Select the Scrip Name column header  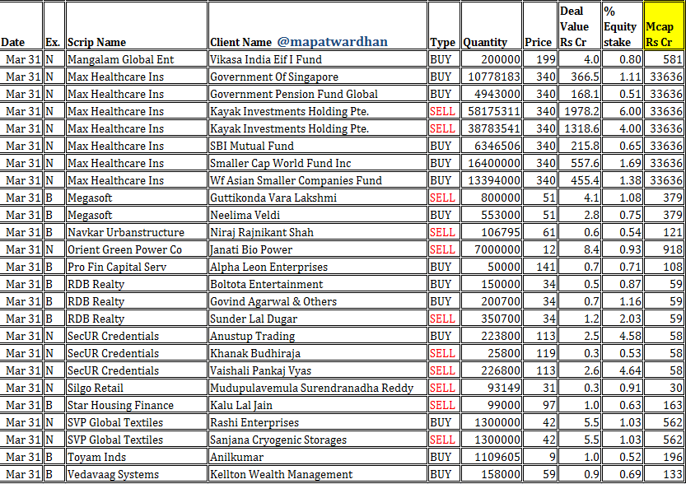click(x=136, y=26)
